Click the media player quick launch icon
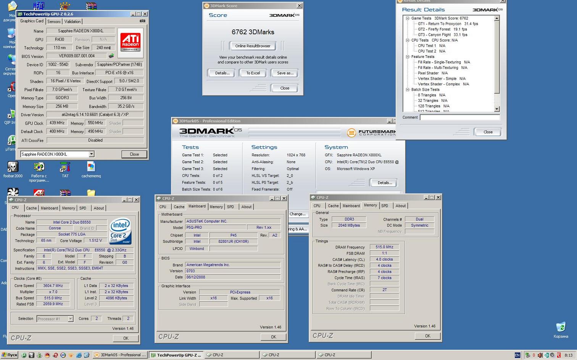Viewport: 577px width, 360px height. coord(63,355)
